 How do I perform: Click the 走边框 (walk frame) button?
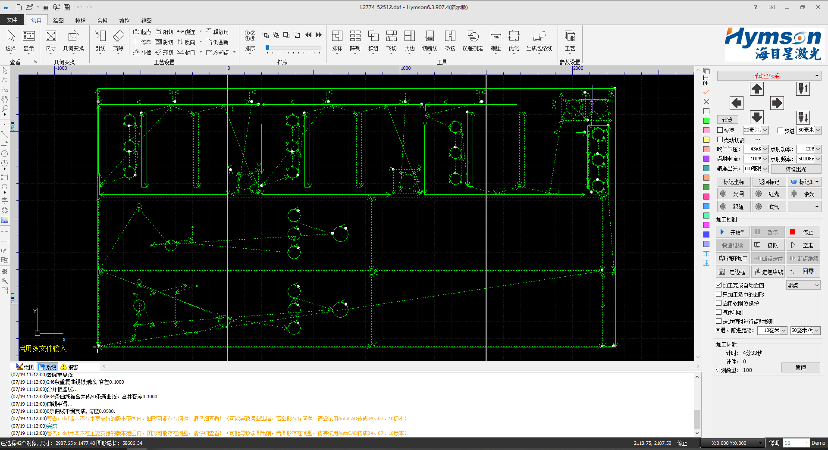tap(733, 272)
